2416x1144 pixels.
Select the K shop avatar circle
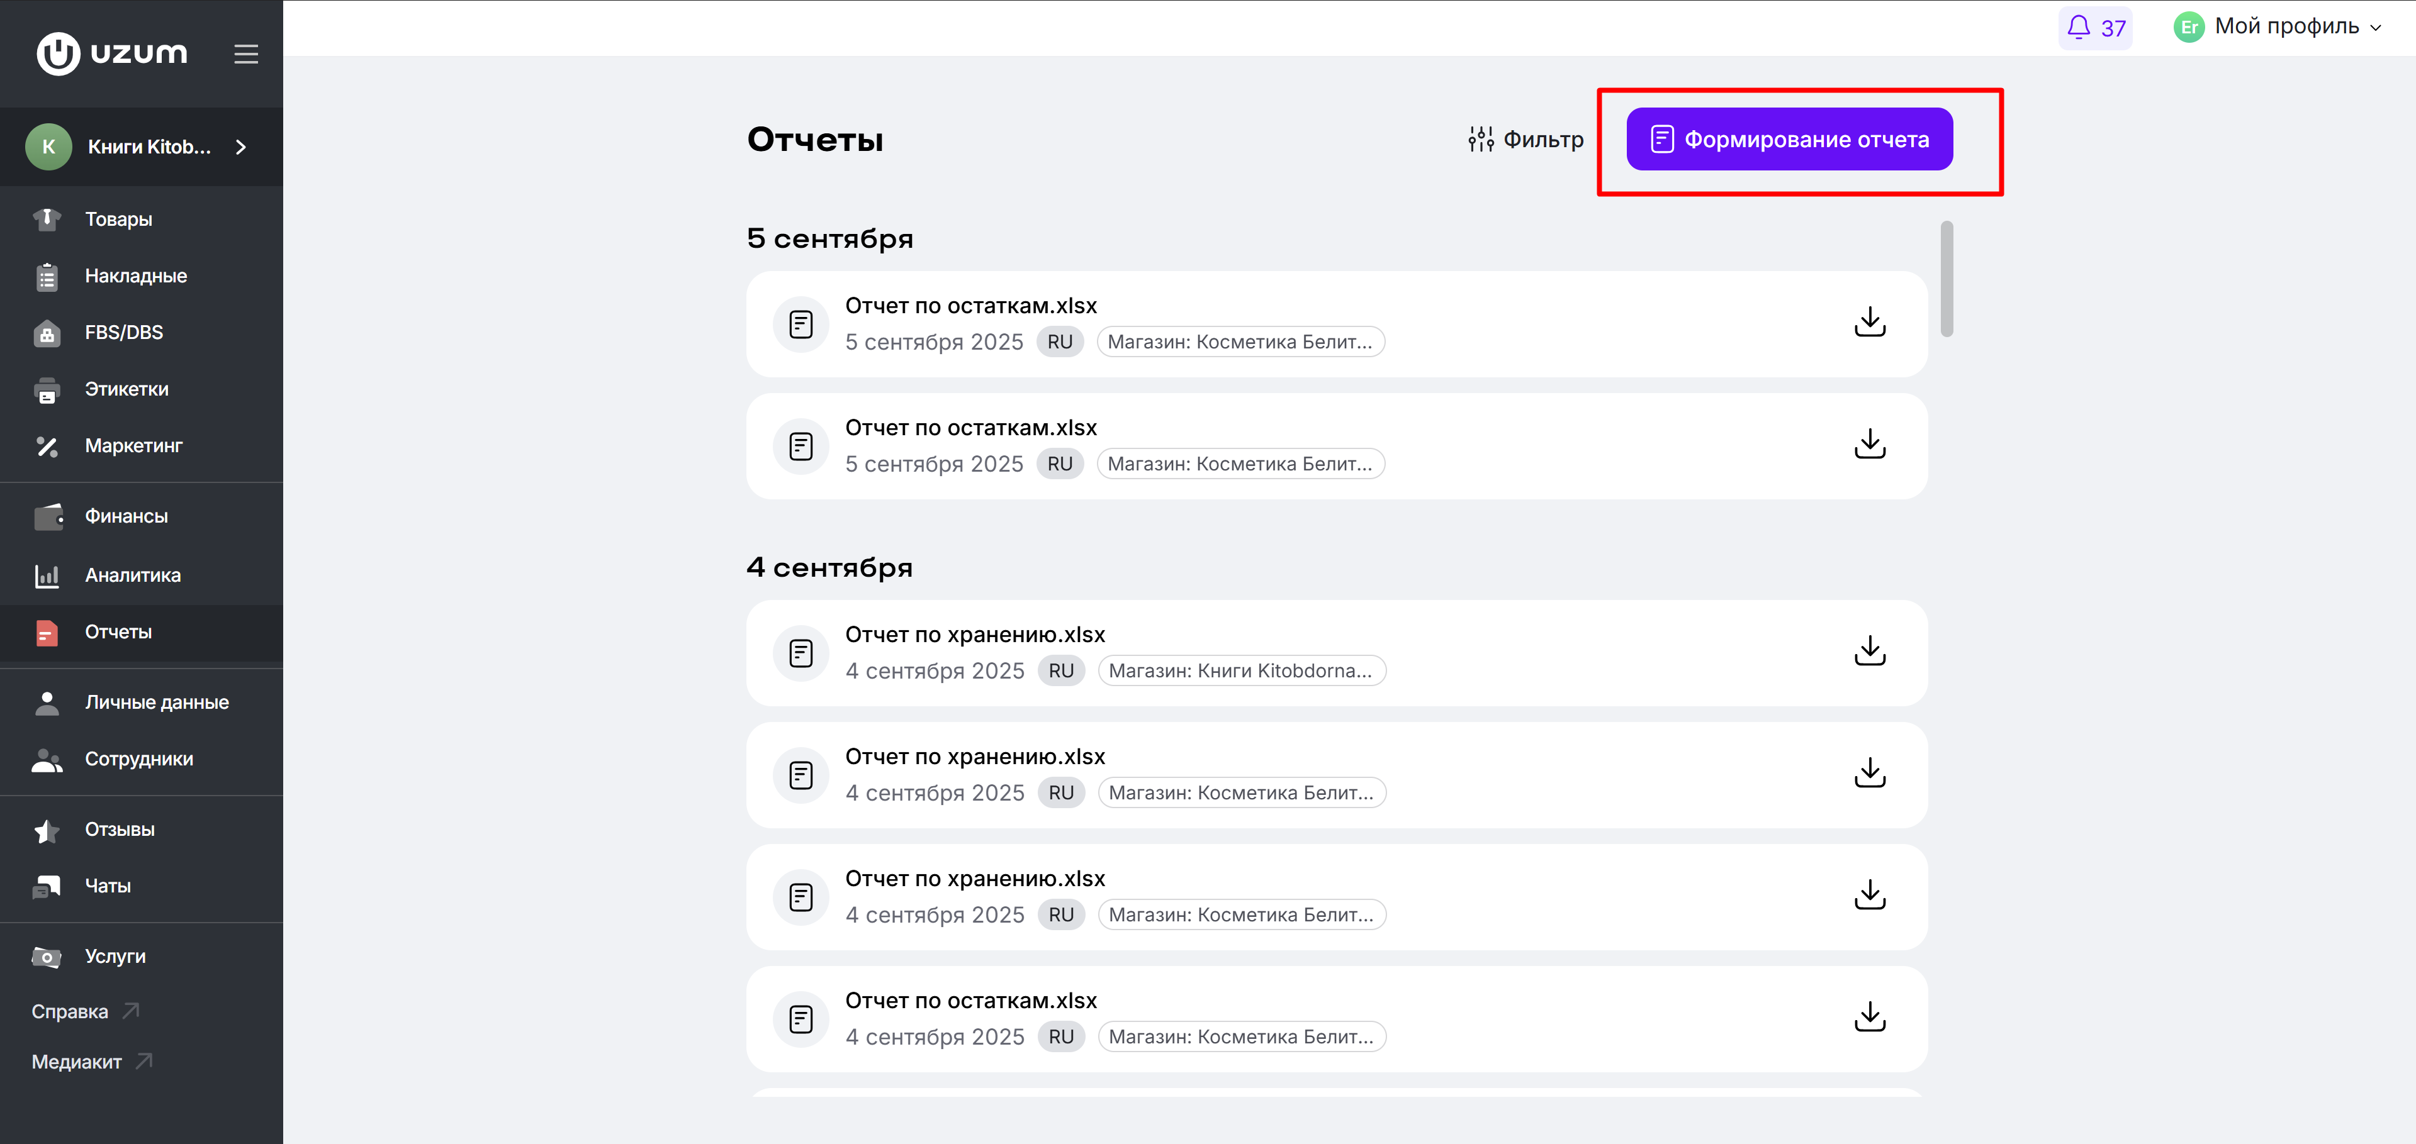point(48,147)
